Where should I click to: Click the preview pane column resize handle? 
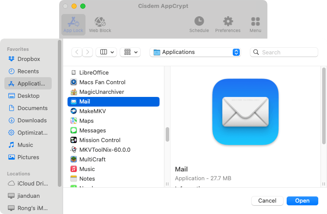pos(323,184)
